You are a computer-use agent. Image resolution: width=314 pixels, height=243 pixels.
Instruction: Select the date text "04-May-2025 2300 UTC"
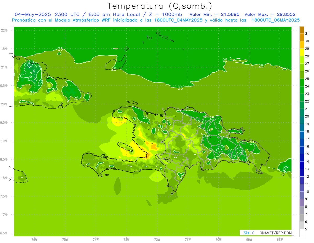click(46, 14)
